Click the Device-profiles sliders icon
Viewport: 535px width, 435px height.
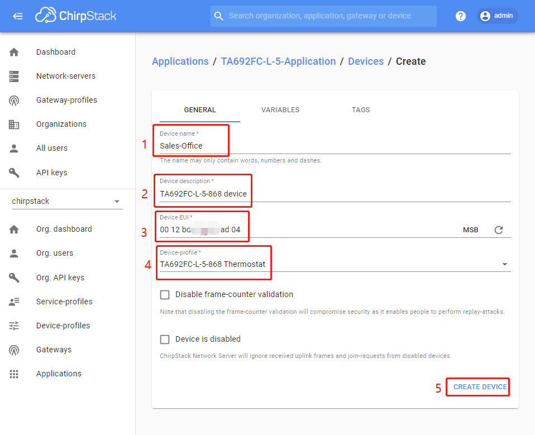(x=14, y=326)
